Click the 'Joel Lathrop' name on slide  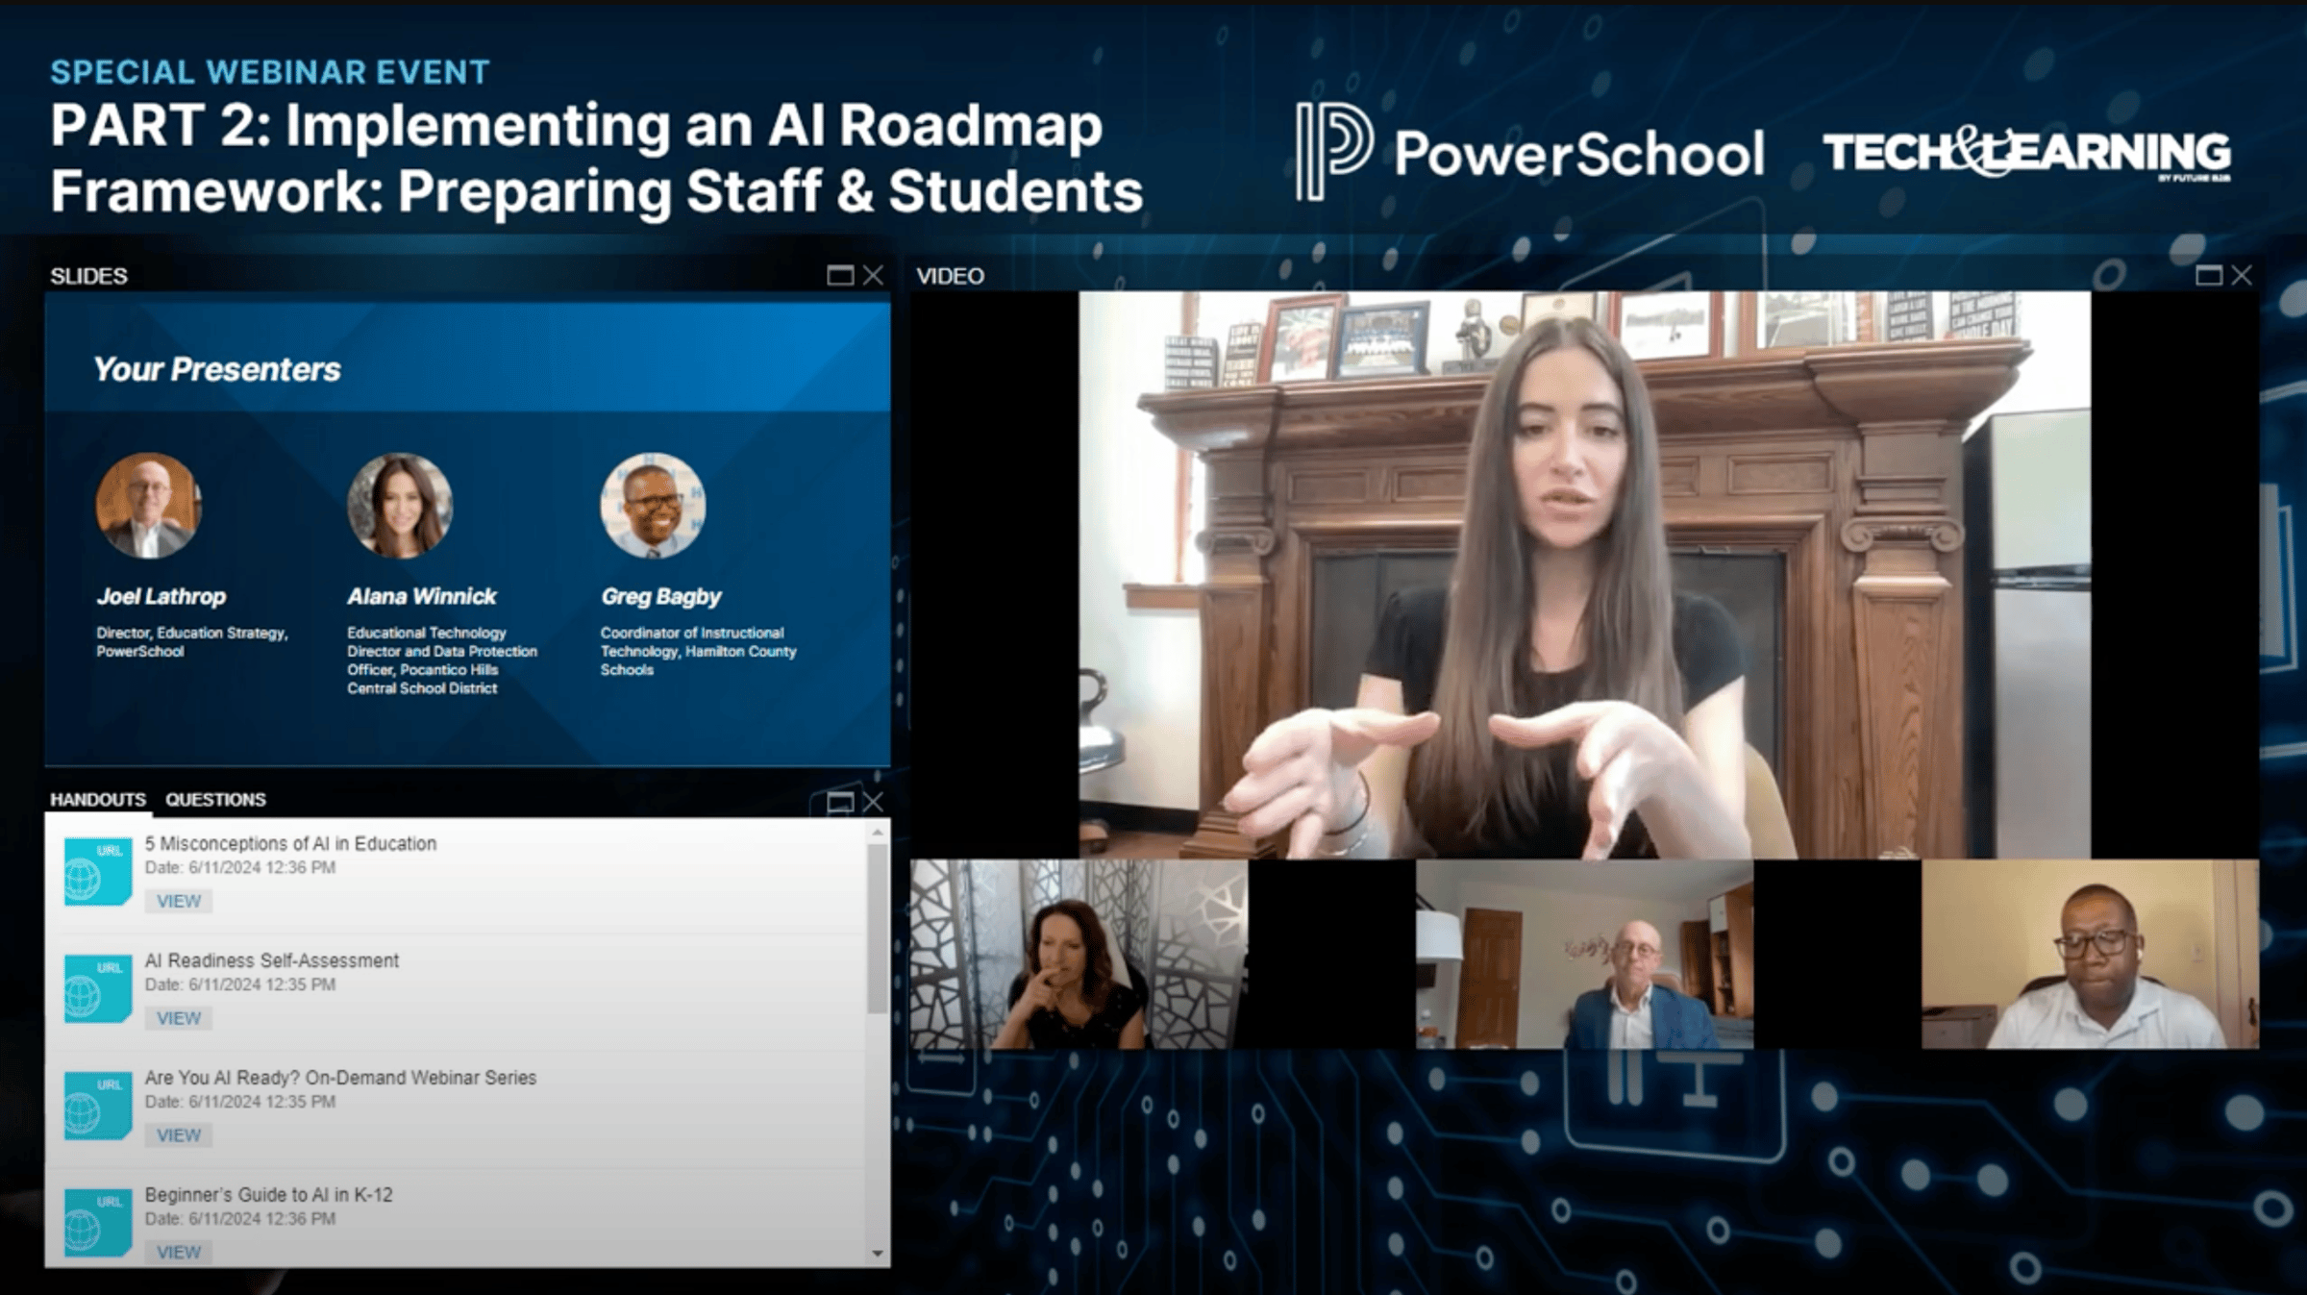coord(161,596)
